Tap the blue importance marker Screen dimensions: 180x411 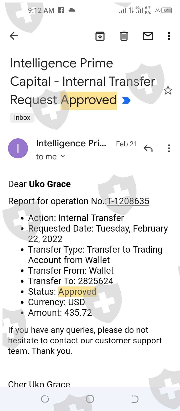(x=126, y=100)
